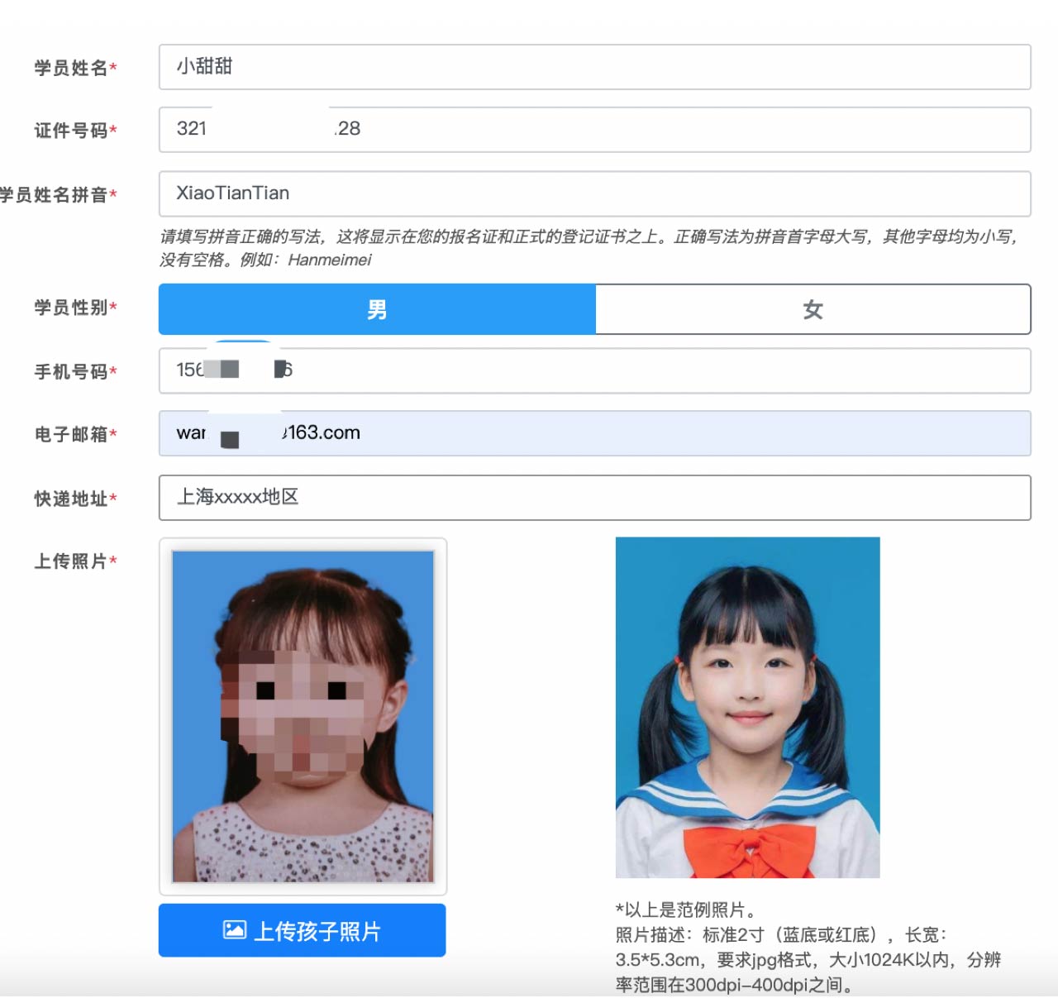The image size is (1058, 998).
Task: Click the 上传照片 field label
Action: [x=71, y=561]
